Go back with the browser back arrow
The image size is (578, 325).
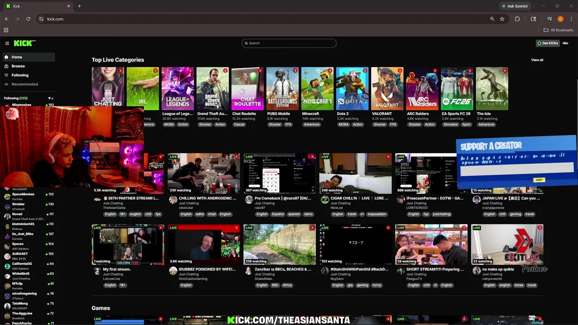click(x=6, y=19)
